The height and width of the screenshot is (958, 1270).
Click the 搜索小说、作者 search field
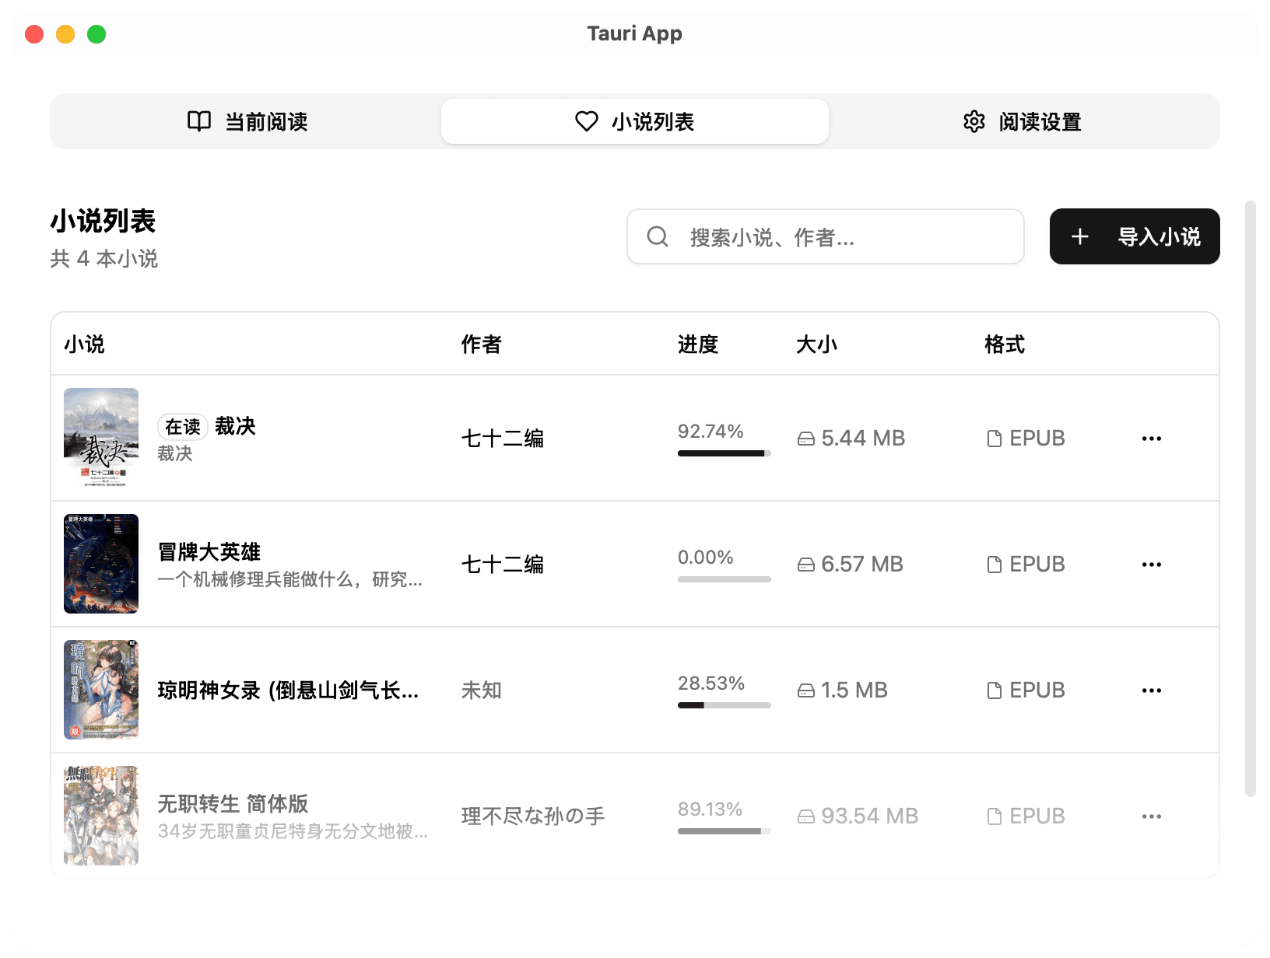[825, 236]
